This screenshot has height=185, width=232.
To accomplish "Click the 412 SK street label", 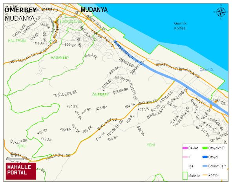I will (x=42, y=131).
